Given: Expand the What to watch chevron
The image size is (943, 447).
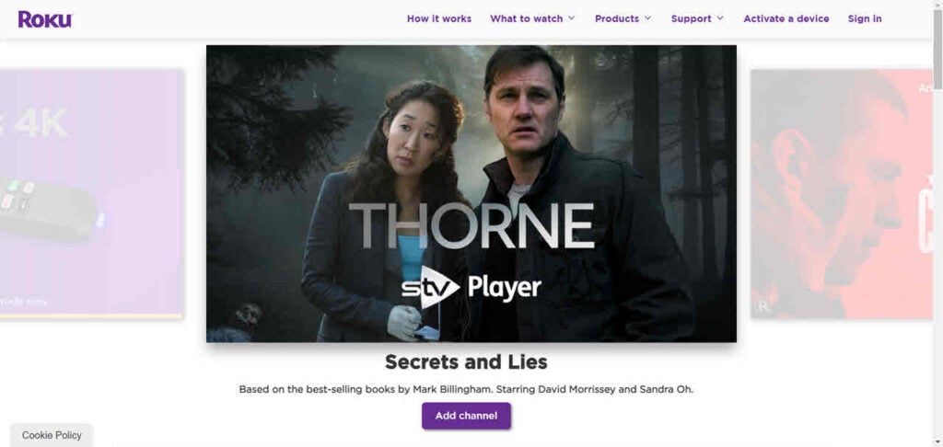Looking at the screenshot, I should pos(571,18).
